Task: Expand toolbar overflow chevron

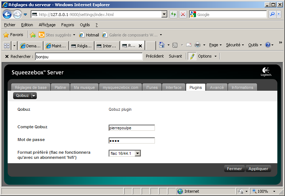Action: coord(281,42)
